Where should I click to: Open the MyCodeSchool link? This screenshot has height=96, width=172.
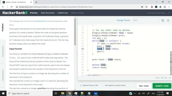(x=42, y=21)
